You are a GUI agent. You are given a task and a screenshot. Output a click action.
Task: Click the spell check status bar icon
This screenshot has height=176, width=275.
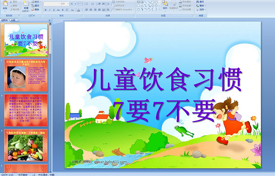(34, 174)
